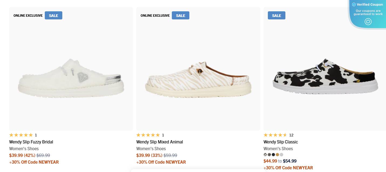386x172 pixels.
Task: Click the star rating for Wendy Slip Fuzzy Bridal
Action: click(x=22, y=135)
